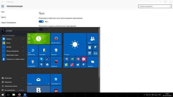Select the Цвета settings section

(x=4, y=17)
